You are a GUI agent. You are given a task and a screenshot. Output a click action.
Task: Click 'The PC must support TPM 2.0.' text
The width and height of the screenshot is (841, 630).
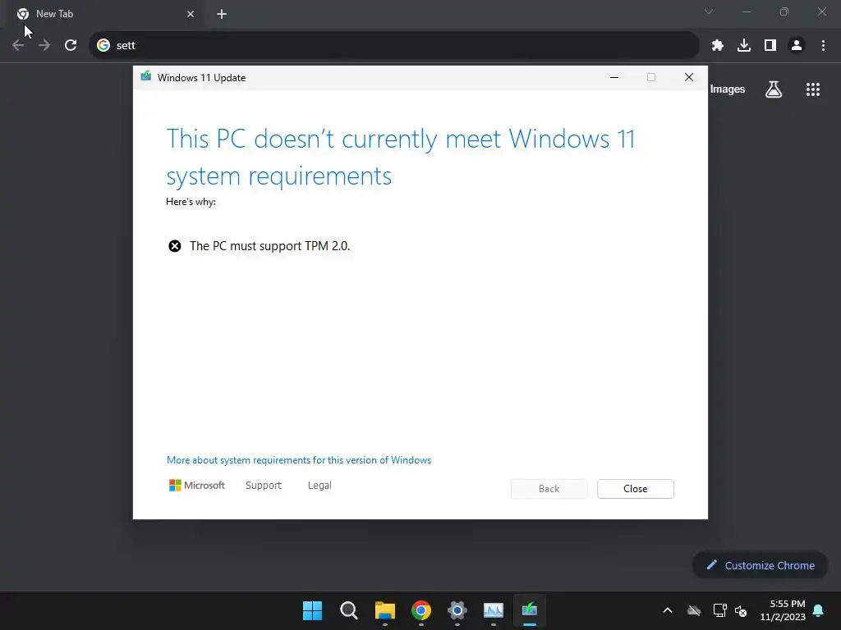point(269,246)
